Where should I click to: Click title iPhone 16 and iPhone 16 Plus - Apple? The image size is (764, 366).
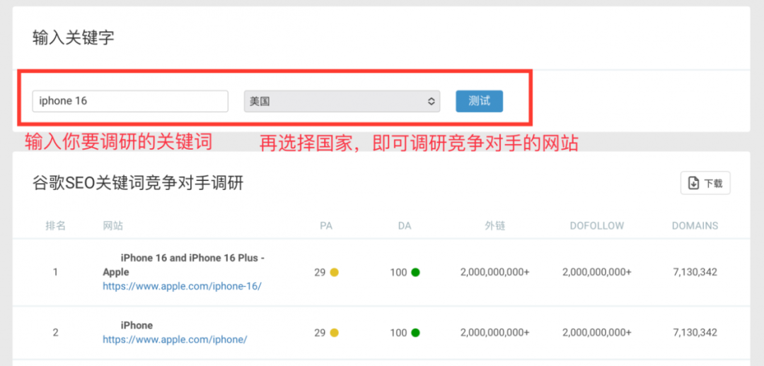[x=184, y=265]
